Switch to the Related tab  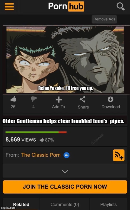21,204
